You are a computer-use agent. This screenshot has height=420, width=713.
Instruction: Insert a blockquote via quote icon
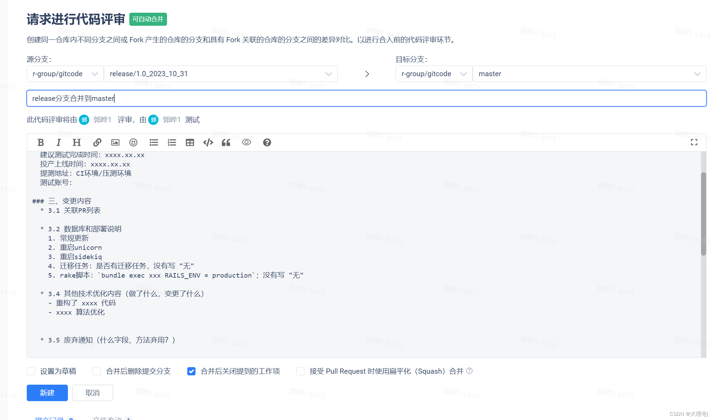pyautogui.click(x=226, y=142)
